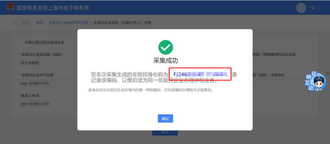Image resolution: width=330 pixels, height=144 pixels.
Task: Expand the user account dropdown arrow
Action: (320, 8)
